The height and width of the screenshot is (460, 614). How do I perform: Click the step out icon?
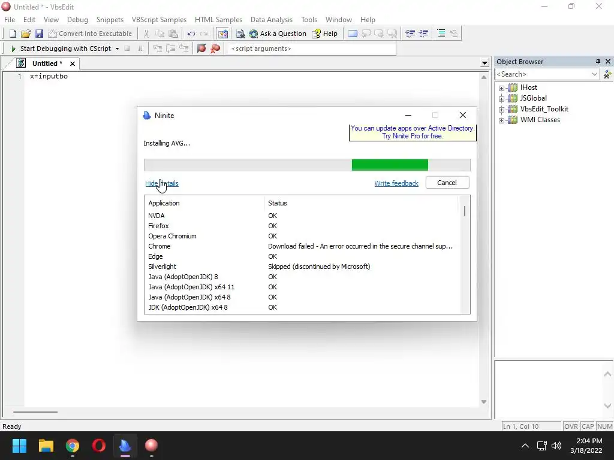(183, 49)
